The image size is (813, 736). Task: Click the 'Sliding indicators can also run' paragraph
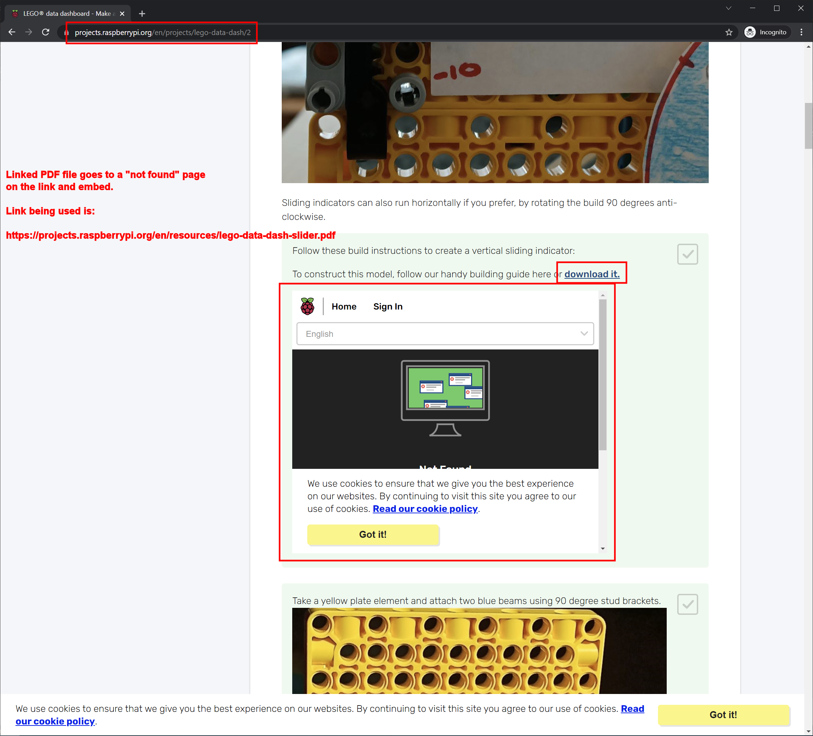point(479,209)
